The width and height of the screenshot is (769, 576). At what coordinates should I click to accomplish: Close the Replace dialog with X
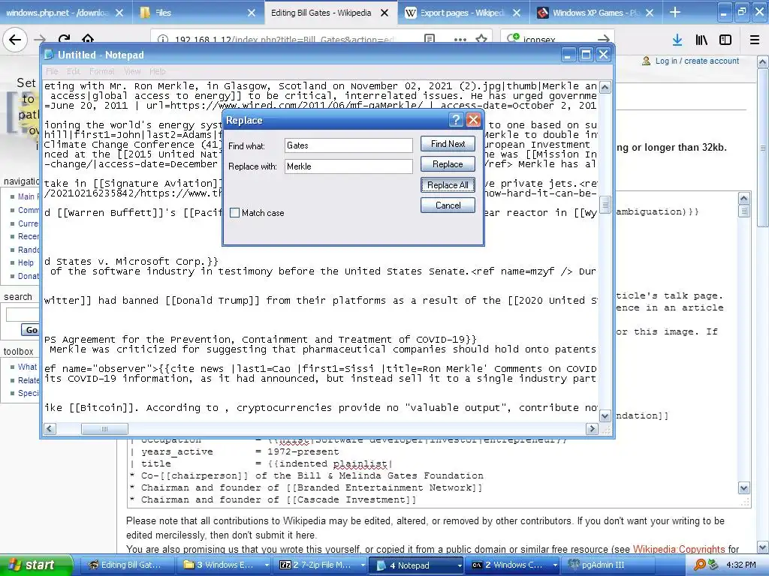(x=473, y=120)
